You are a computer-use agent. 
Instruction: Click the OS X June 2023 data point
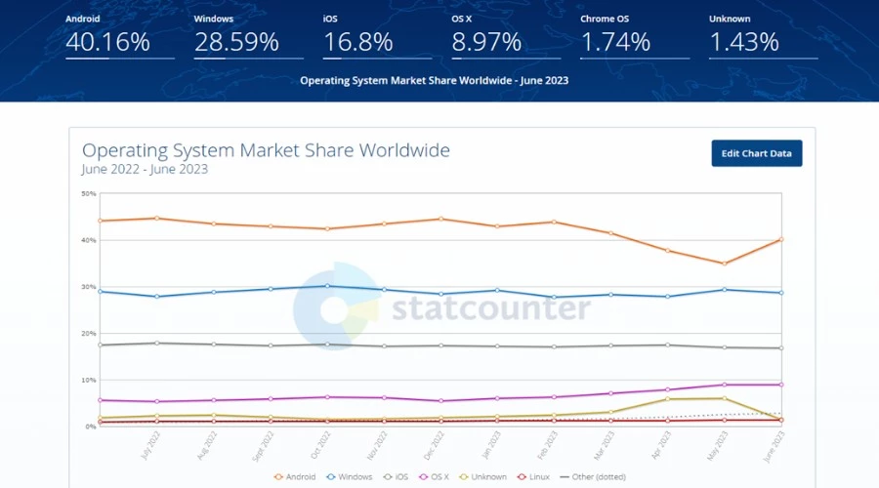pyautogui.click(x=781, y=385)
